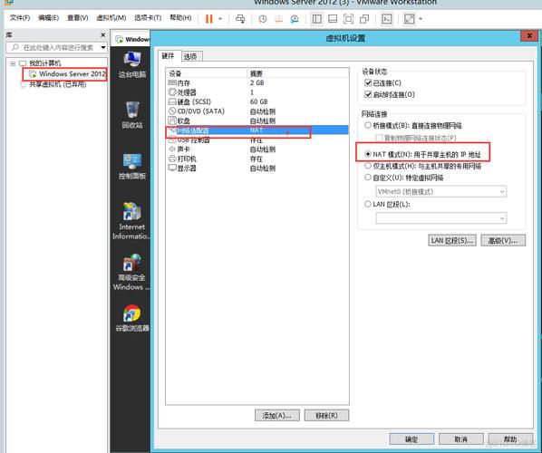Select the 内存 device row
The height and width of the screenshot is (453, 542).
[x=256, y=83]
